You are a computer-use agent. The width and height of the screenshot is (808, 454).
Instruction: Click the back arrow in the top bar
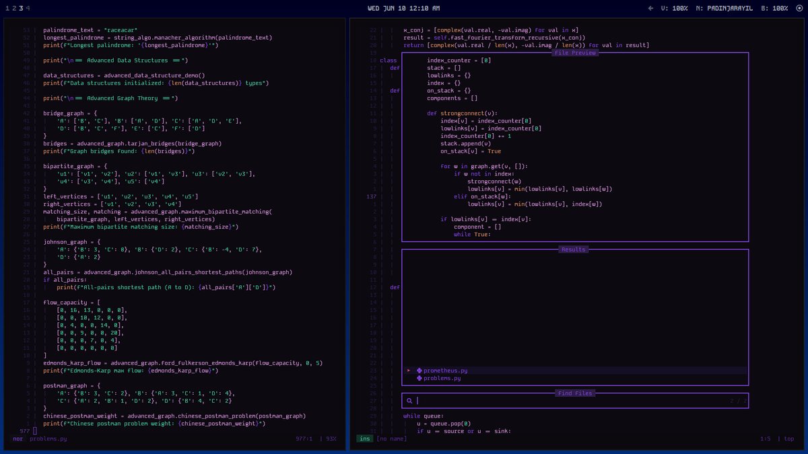coord(650,8)
